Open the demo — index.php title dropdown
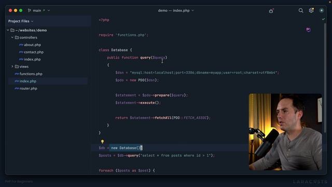The height and width of the screenshot is (187, 332). pos(176,10)
